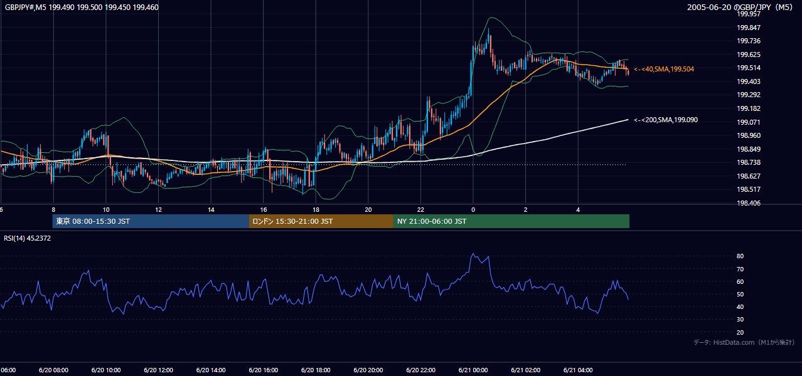Click RSI scale value 80
The image size is (802, 376).
coord(741,256)
